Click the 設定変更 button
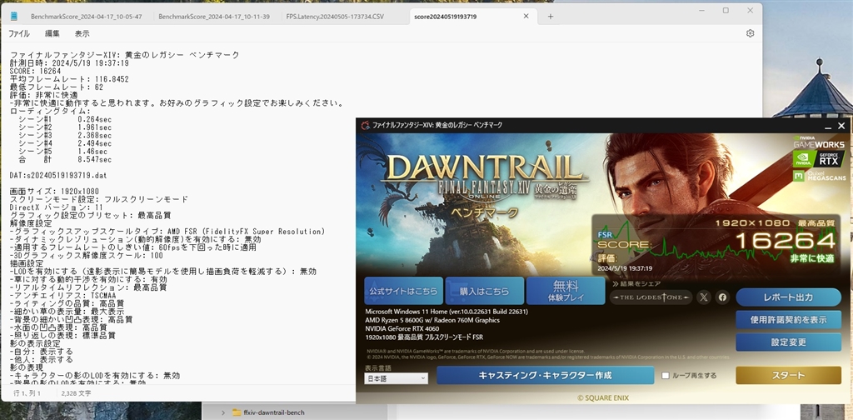853x420 pixels. click(788, 342)
